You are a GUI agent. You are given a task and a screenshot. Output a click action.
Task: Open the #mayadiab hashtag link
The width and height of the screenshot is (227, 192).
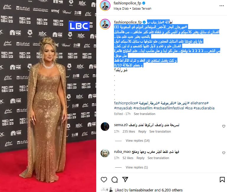tap(123, 108)
